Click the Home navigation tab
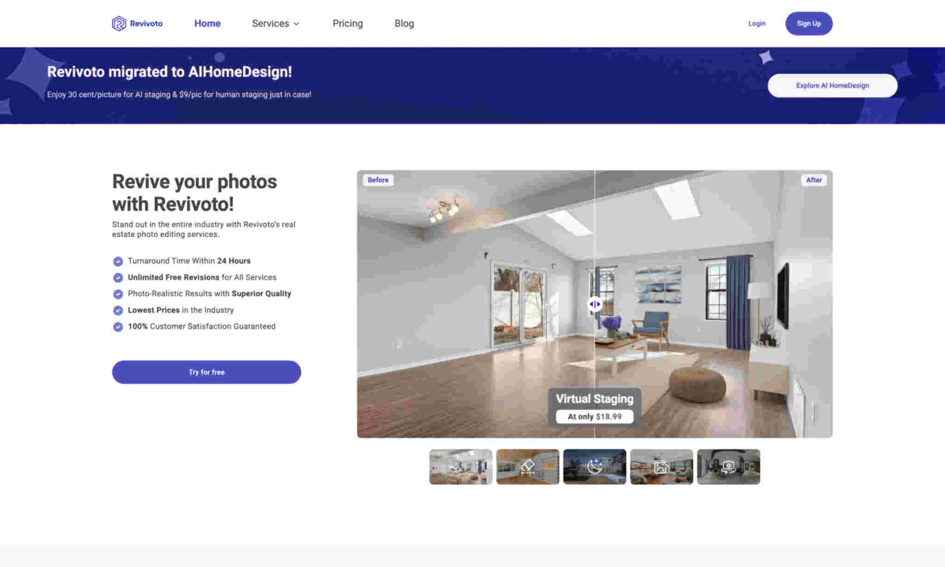The width and height of the screenshot is (945, 567). [207, 23]
